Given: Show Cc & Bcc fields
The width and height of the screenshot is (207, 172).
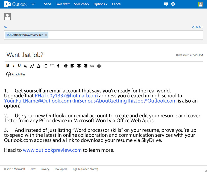Looking at the screenshot, I should point(197,27).
